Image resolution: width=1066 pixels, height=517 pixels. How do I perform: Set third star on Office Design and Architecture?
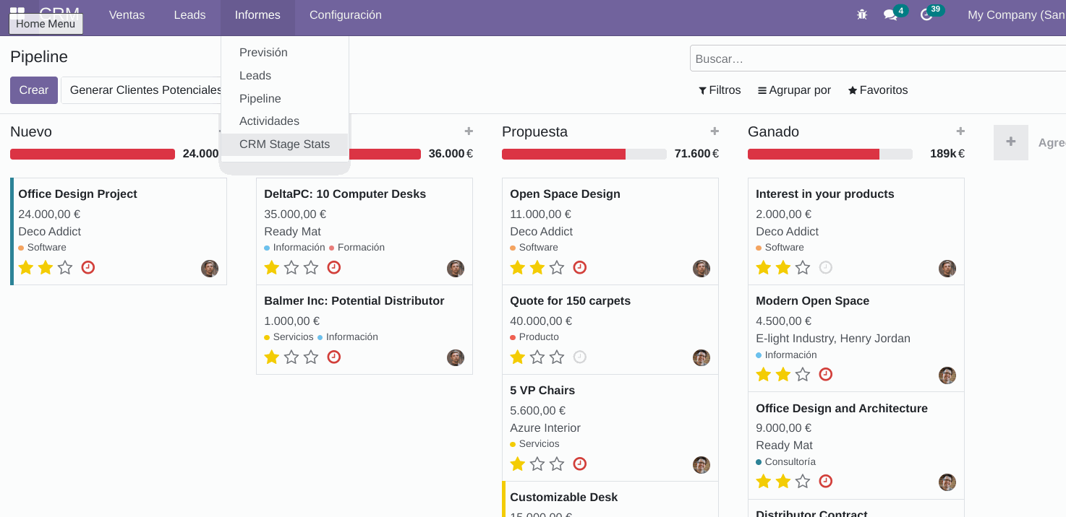point(803,481)
